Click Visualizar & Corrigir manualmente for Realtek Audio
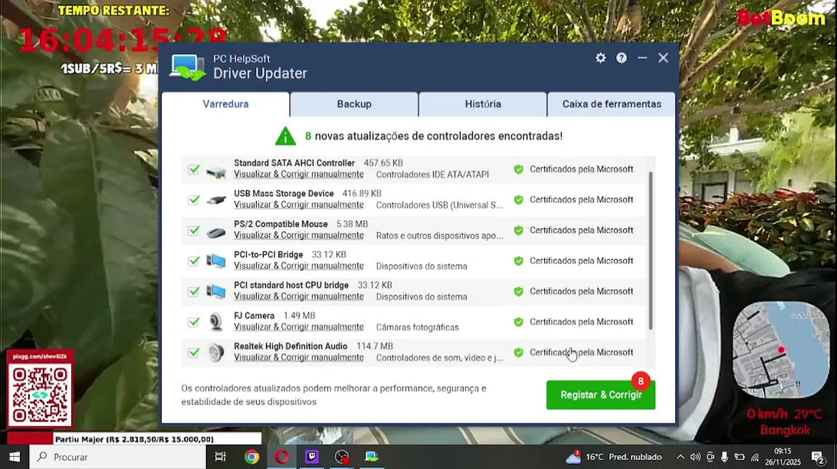837x469 pixels. coord(299,358)
